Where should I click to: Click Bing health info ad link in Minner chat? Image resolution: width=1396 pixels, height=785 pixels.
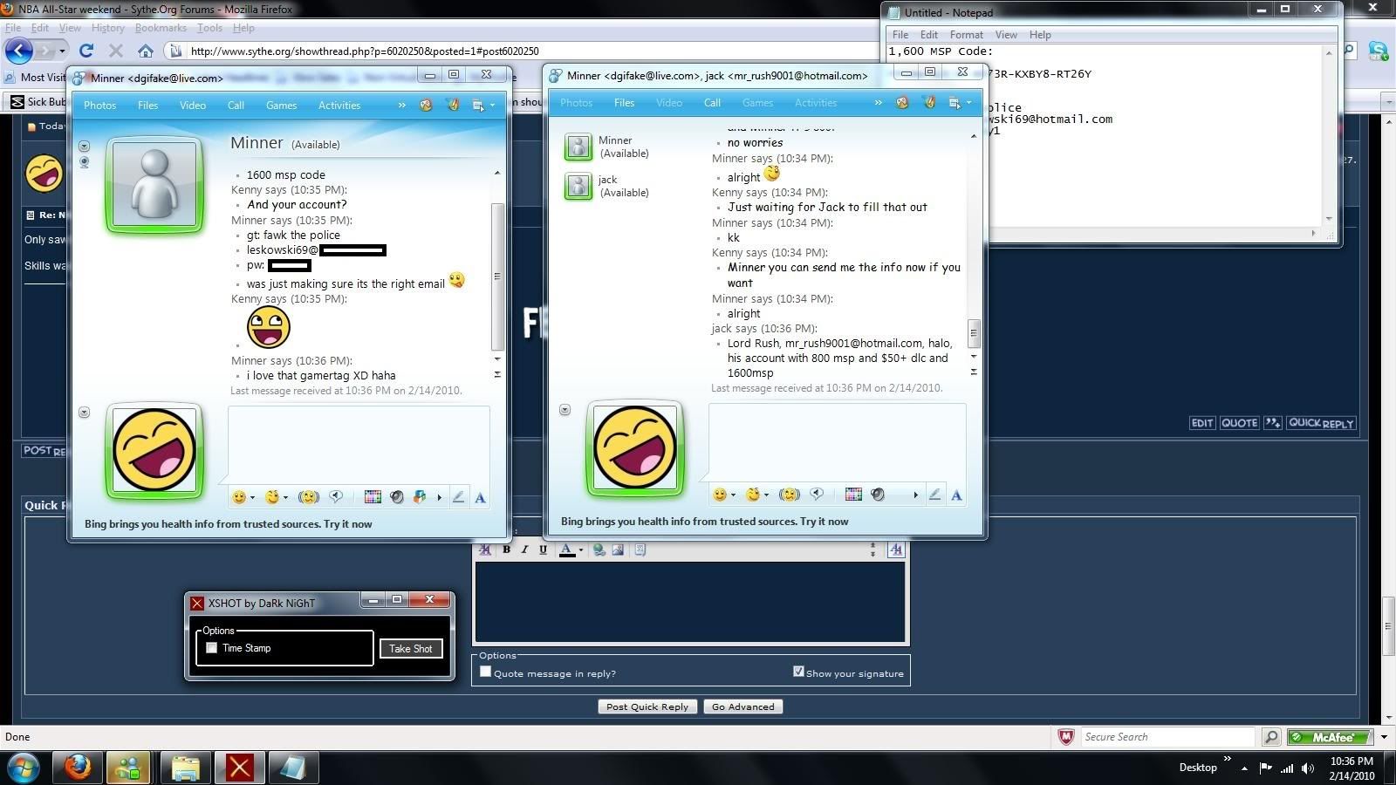coord(228,524)
